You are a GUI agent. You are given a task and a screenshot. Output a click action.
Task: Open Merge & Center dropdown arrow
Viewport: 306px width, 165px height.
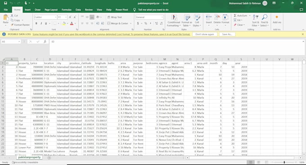point(131,23)
